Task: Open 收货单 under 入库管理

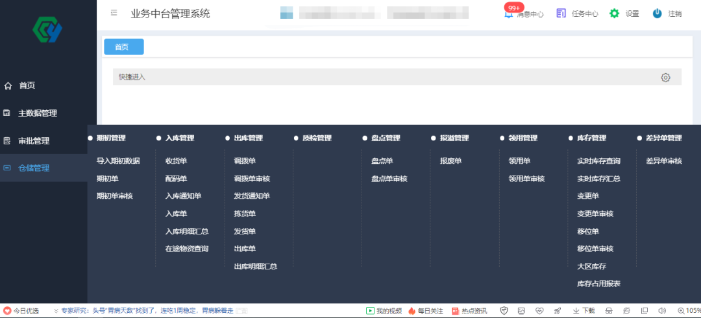Action: pos(176,161)
